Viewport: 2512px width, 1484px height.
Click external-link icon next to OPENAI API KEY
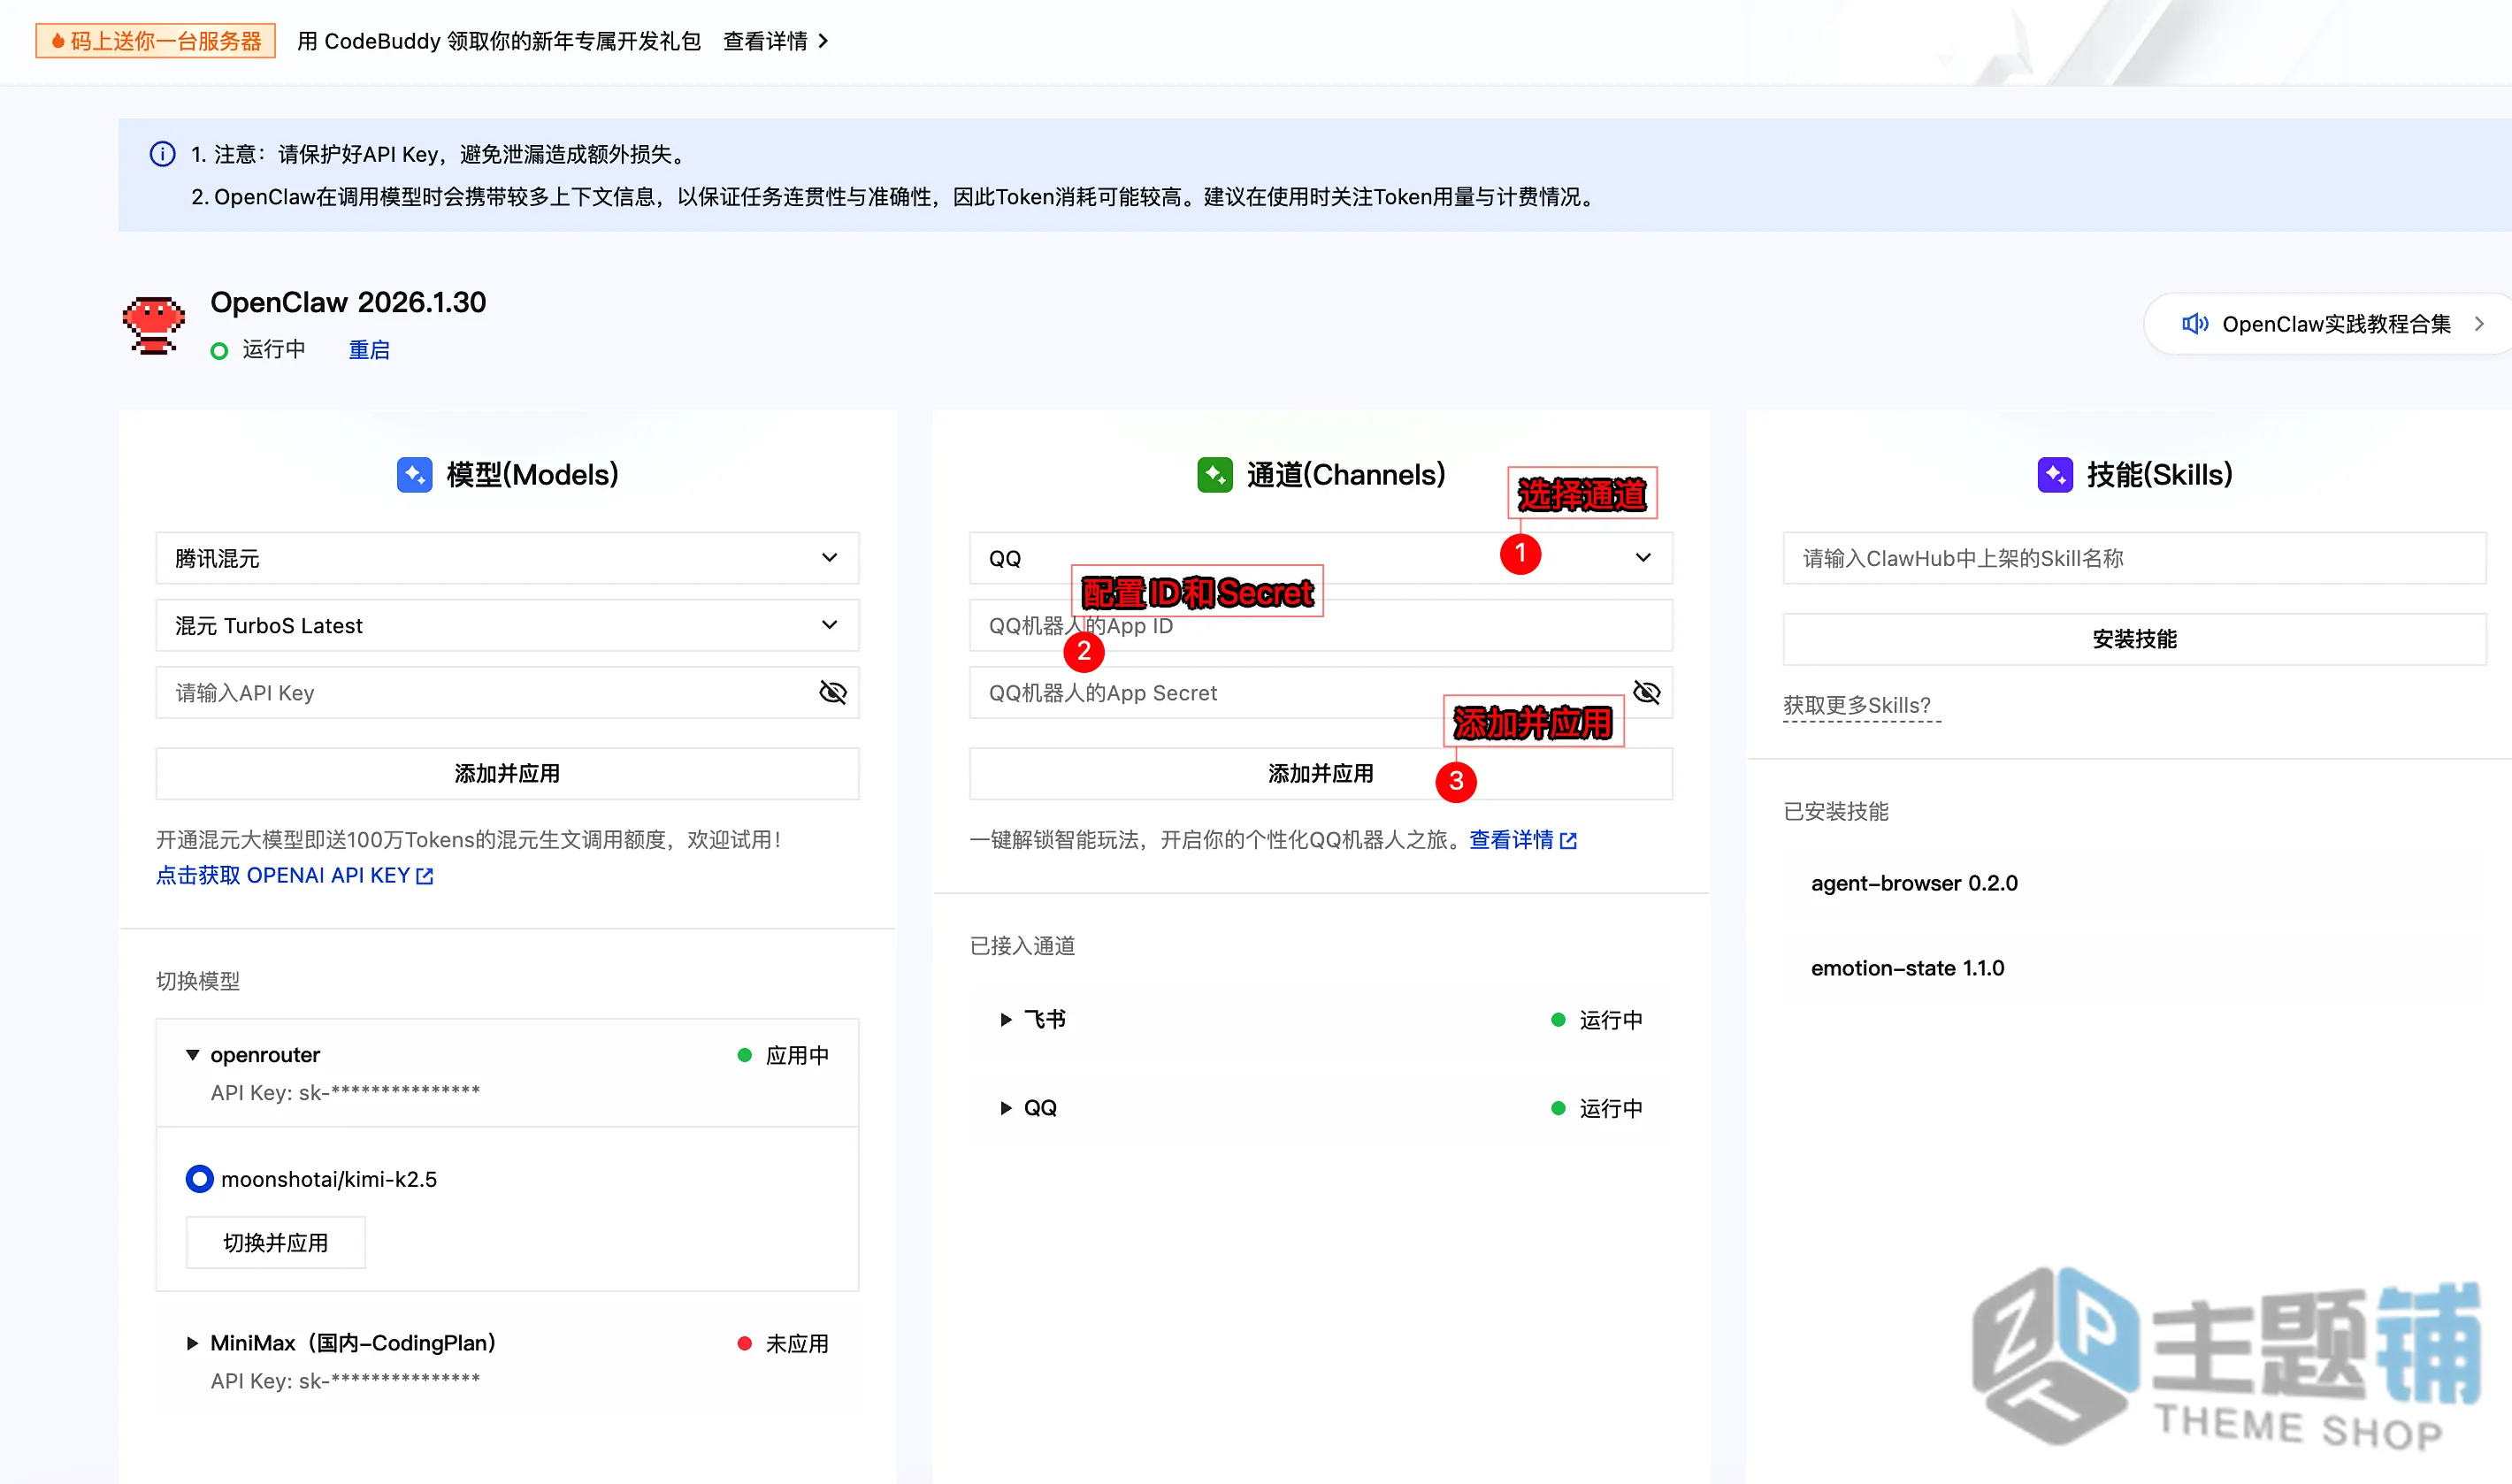coord(425,876)
